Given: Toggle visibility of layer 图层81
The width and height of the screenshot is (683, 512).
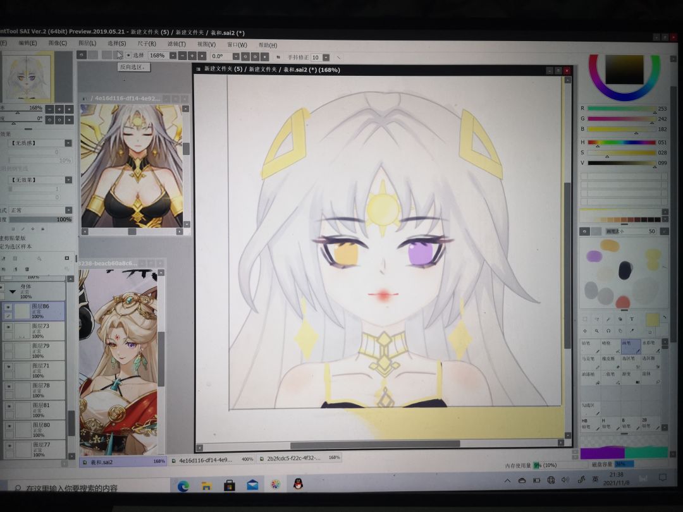Looking at the screenshot, I should 8,406.
